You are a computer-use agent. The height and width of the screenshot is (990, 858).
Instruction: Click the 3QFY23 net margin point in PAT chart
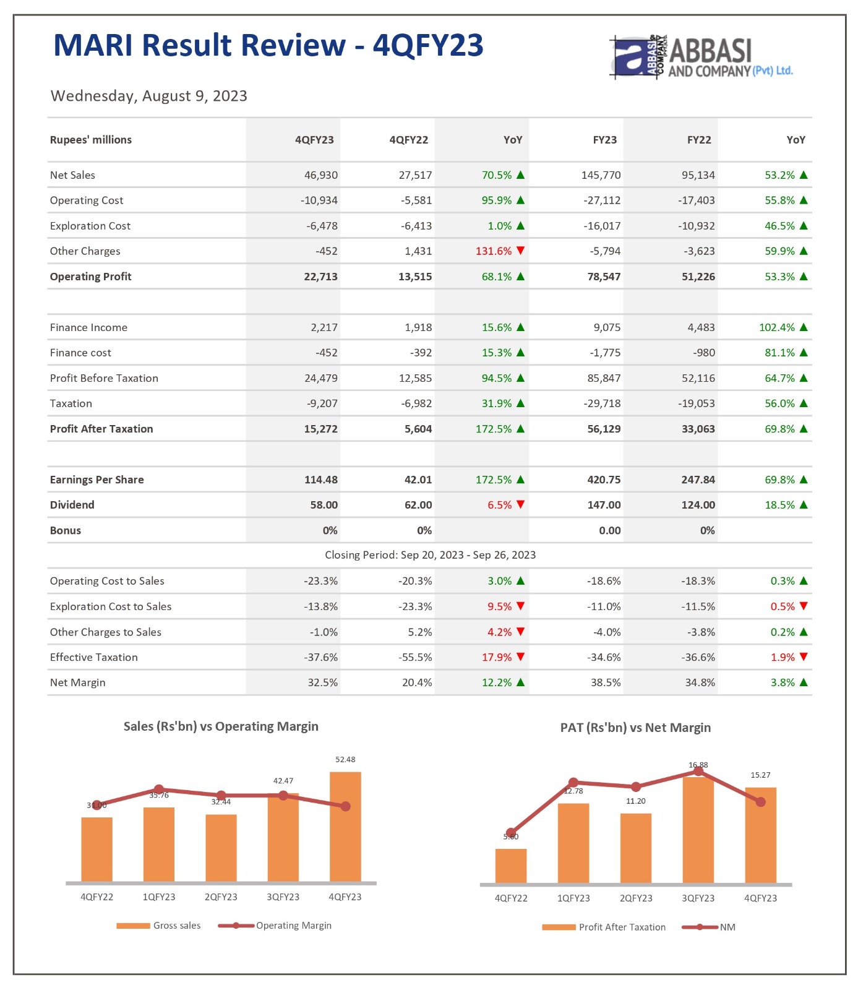point(698,771)
